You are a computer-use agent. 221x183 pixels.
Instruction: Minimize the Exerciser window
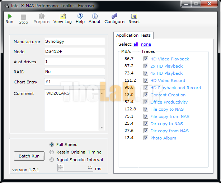tap(186, 4)
